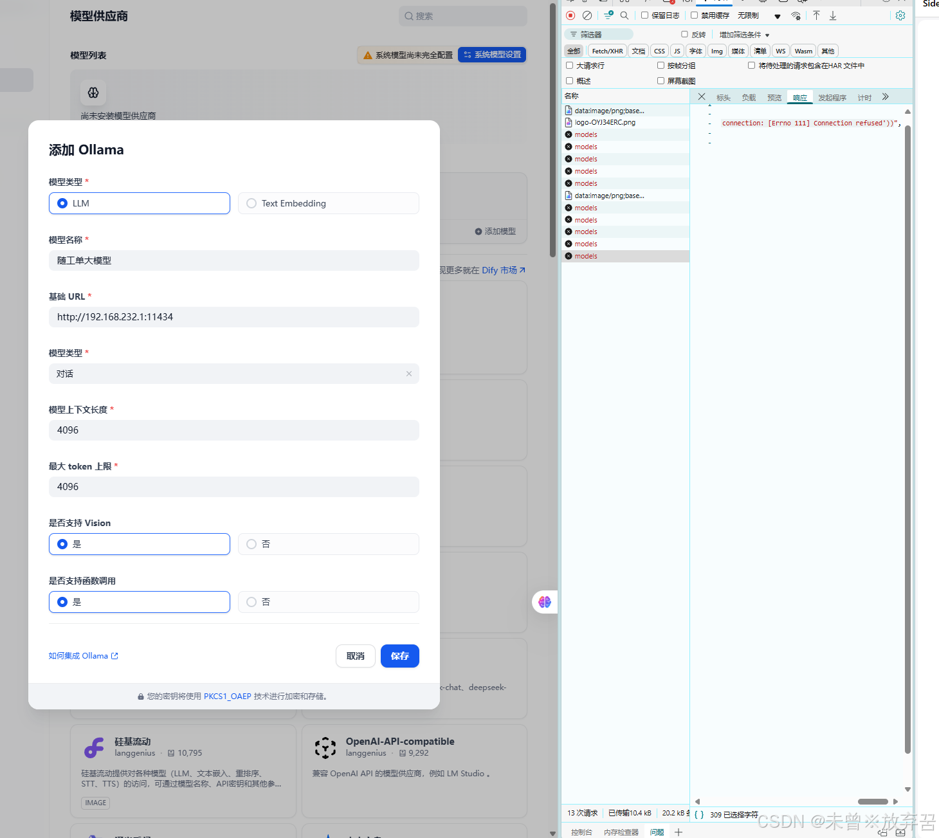Open network settings gear icon

[x=900, y=15]
